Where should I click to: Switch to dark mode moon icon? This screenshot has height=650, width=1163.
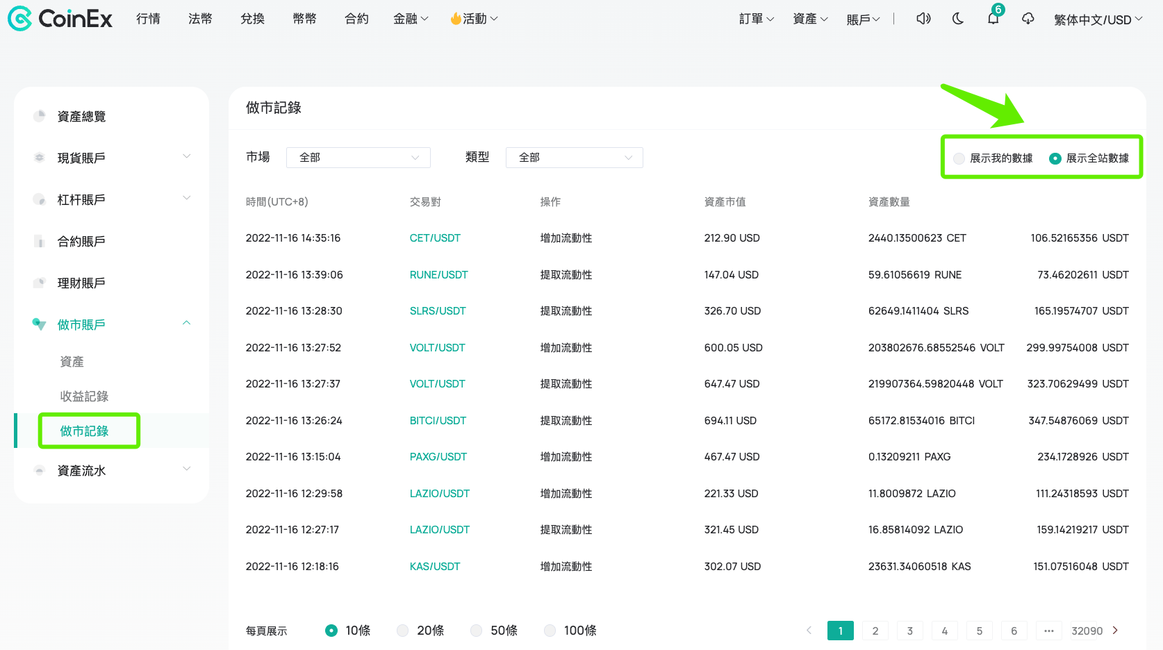958,19
